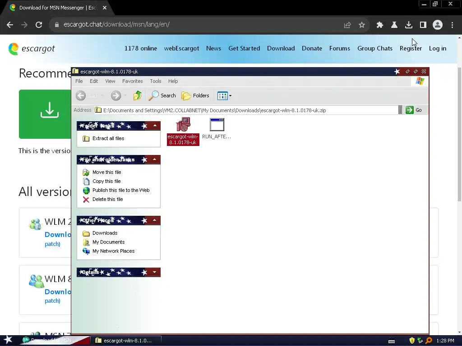Open the Favorites menu

pyautogui.click(x=132, y=81)
